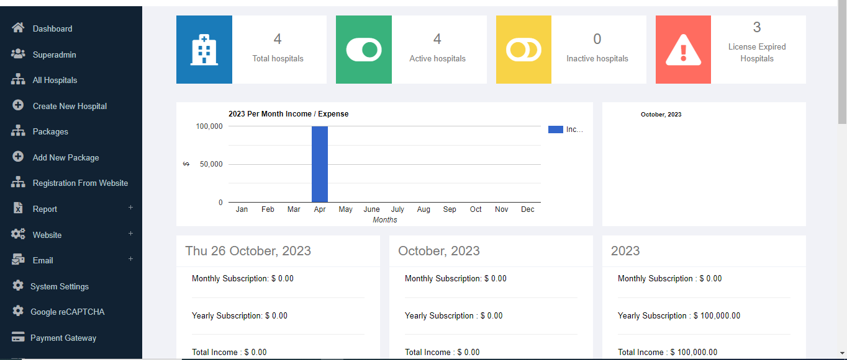Go to Registration From Website
The height and width of the screenshot is (360, 847).
point(80,183)
